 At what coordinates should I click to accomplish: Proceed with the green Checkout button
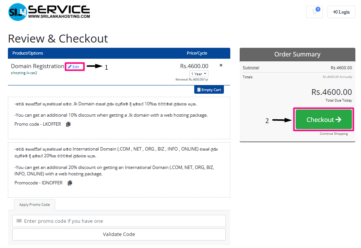click(x=323, y=120)
